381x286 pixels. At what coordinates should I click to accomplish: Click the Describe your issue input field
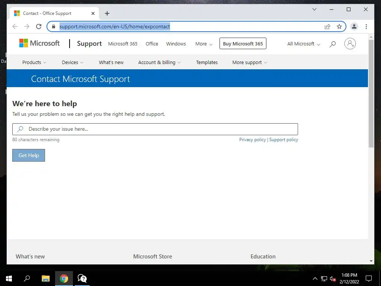click(x=155, y=129)
